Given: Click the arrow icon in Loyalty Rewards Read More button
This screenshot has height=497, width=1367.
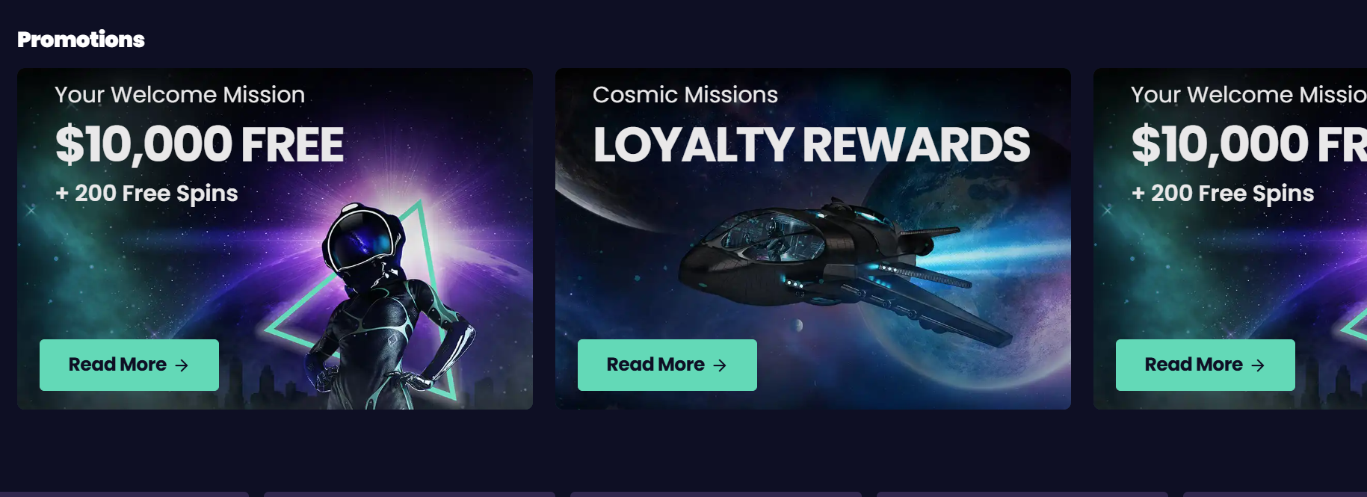Looking at the screenshot, I should pyautogui.click(x=720, y=365).
